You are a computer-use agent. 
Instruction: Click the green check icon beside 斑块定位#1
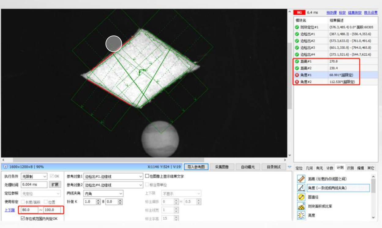pyautogui.click(x=297, y=27)
